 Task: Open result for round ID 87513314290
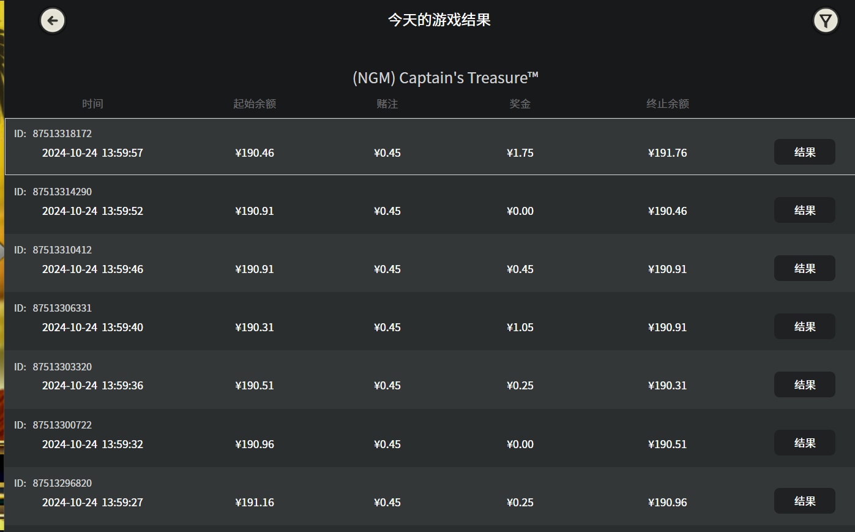pos(804,211)
